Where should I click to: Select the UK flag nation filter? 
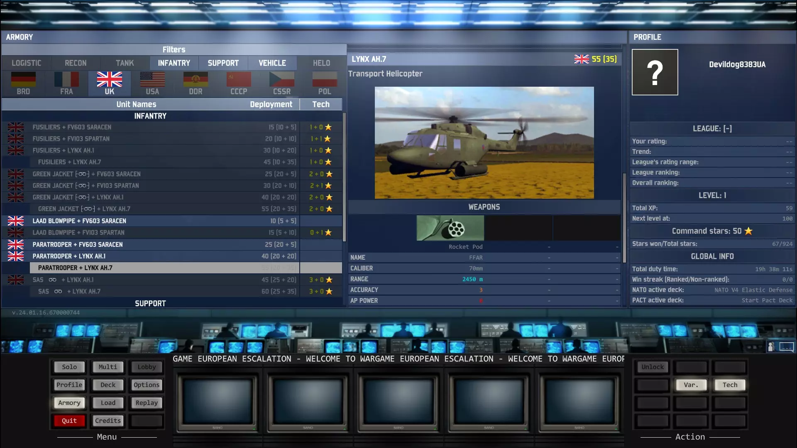point(110,83)
